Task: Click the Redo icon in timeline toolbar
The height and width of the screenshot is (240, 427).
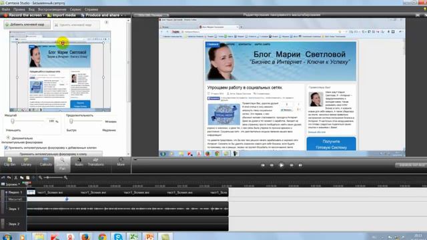Action: 9,178
